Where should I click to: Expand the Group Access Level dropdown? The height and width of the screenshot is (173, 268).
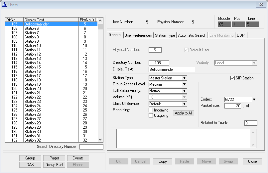[185, 84]
